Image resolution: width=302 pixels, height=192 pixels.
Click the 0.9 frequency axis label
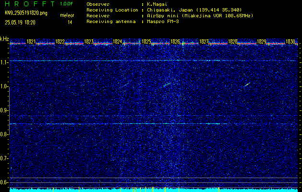tap(4, 110)
